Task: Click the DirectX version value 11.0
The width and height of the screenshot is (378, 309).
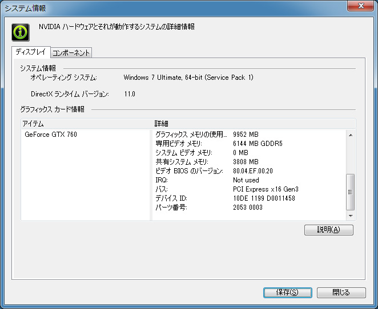Action: 130,94
